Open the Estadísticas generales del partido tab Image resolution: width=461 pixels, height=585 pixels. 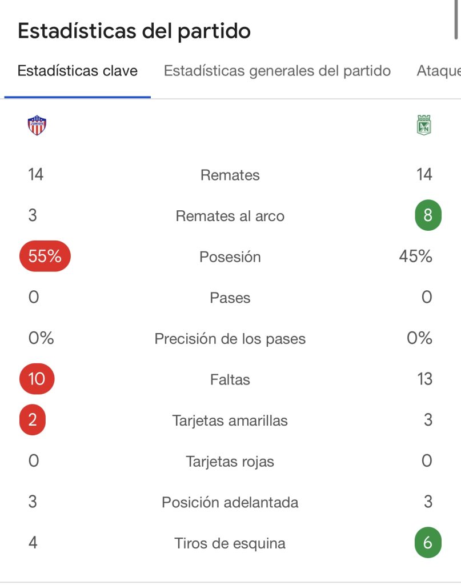click(277, 71)
